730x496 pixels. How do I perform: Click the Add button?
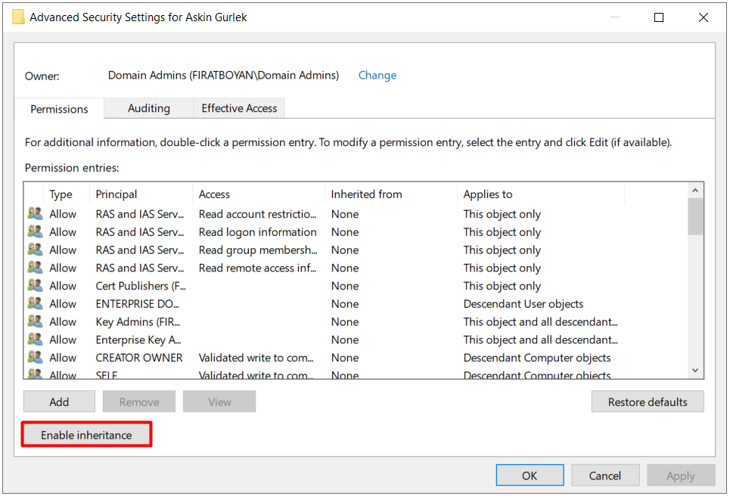[x=59, y=401]
